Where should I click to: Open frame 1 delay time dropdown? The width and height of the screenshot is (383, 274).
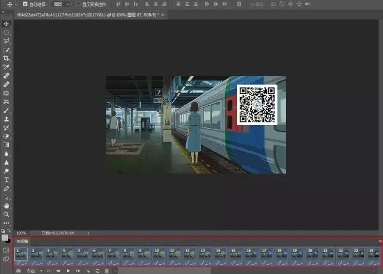(x=22, y=263)
